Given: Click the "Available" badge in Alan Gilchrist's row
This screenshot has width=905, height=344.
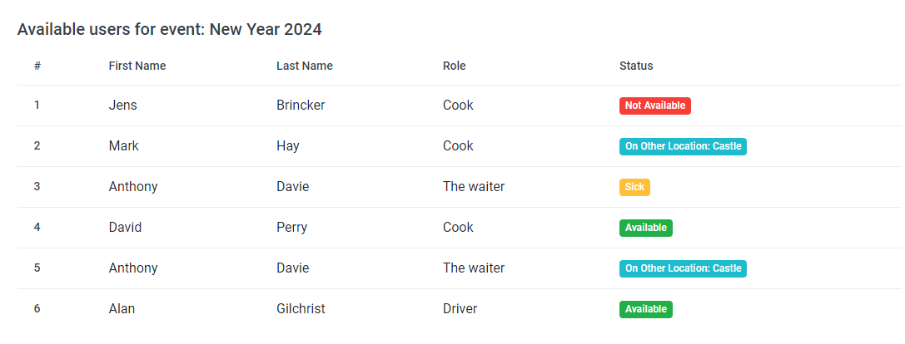Looking at the screenshot, I should click(x=645, y=309).
